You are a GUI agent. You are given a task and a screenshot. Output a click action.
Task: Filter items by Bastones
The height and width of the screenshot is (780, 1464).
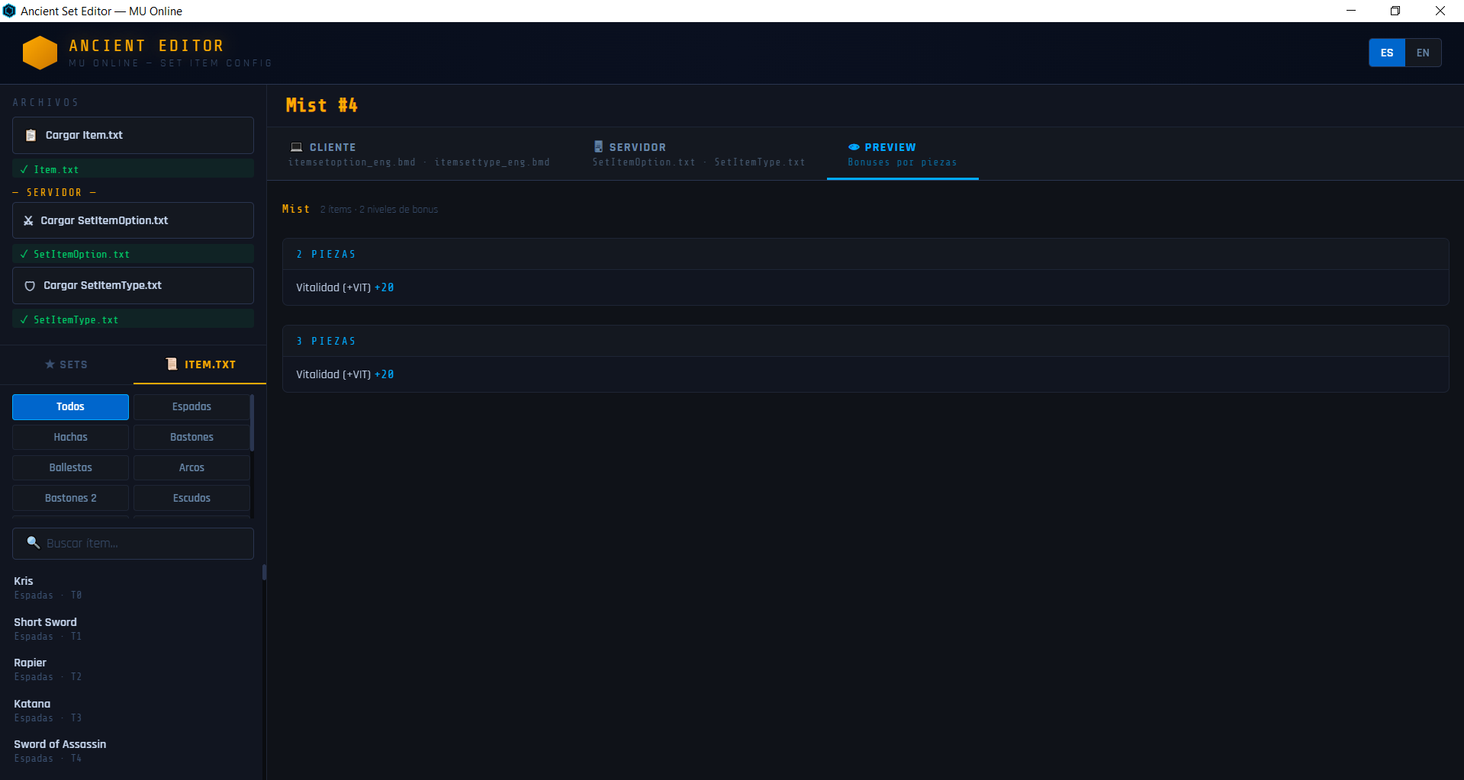pyautogui.click(x=191, y=437)
